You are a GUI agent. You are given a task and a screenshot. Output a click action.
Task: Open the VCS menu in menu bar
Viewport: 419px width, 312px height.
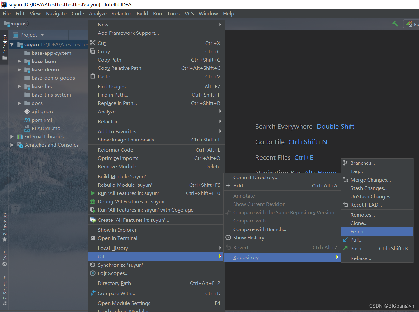pos(189,13)
